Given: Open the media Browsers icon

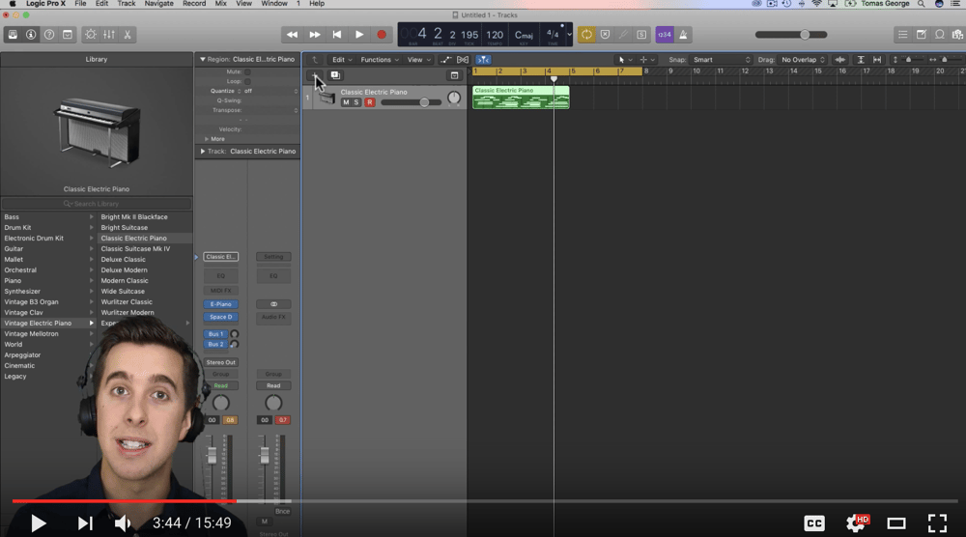Looking at the screenshot, I should pyautogui.click(x=957, y=35).
